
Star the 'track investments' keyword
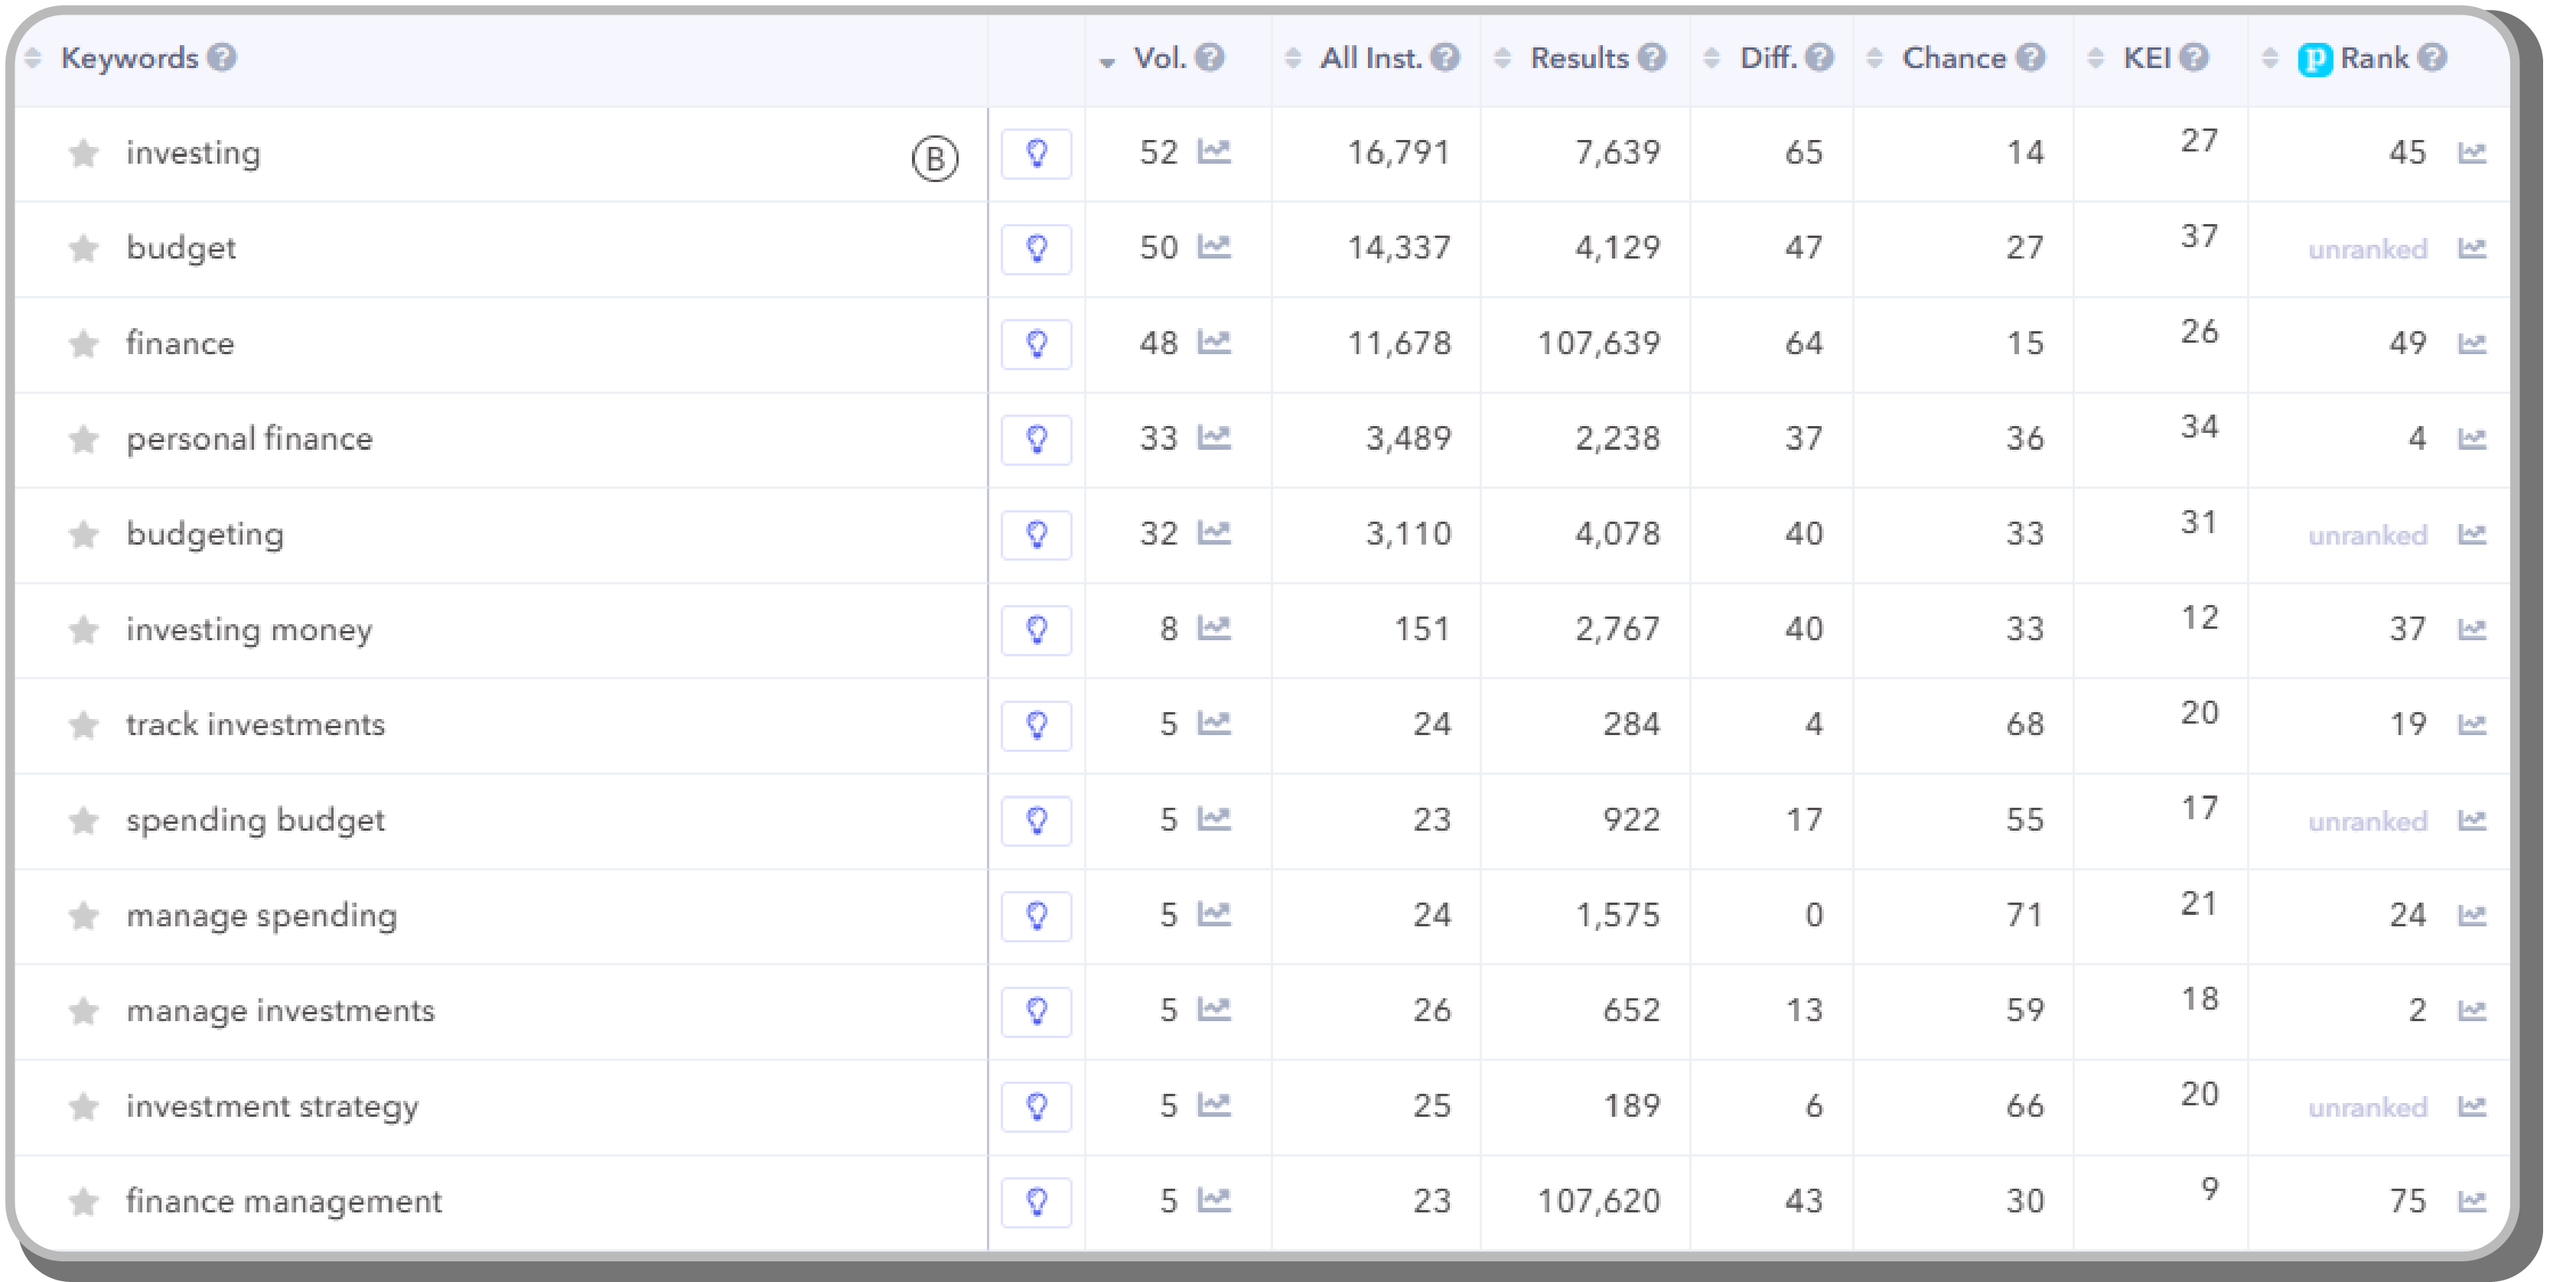[84, 725]
